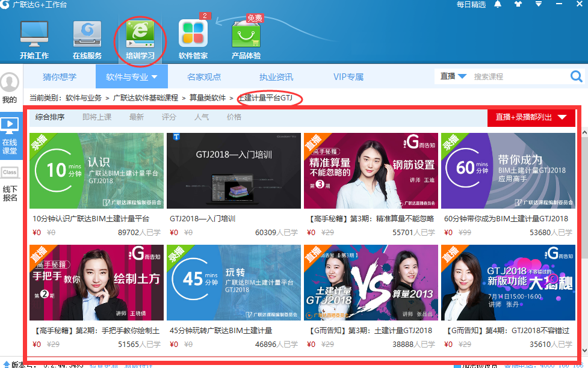Expand the 软件与专业 dropdown tab
The width and height of the screenshot is (588, 368).
click(x=132, y=77)
